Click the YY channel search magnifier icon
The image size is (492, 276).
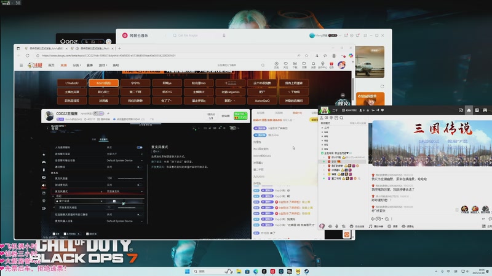341,118
